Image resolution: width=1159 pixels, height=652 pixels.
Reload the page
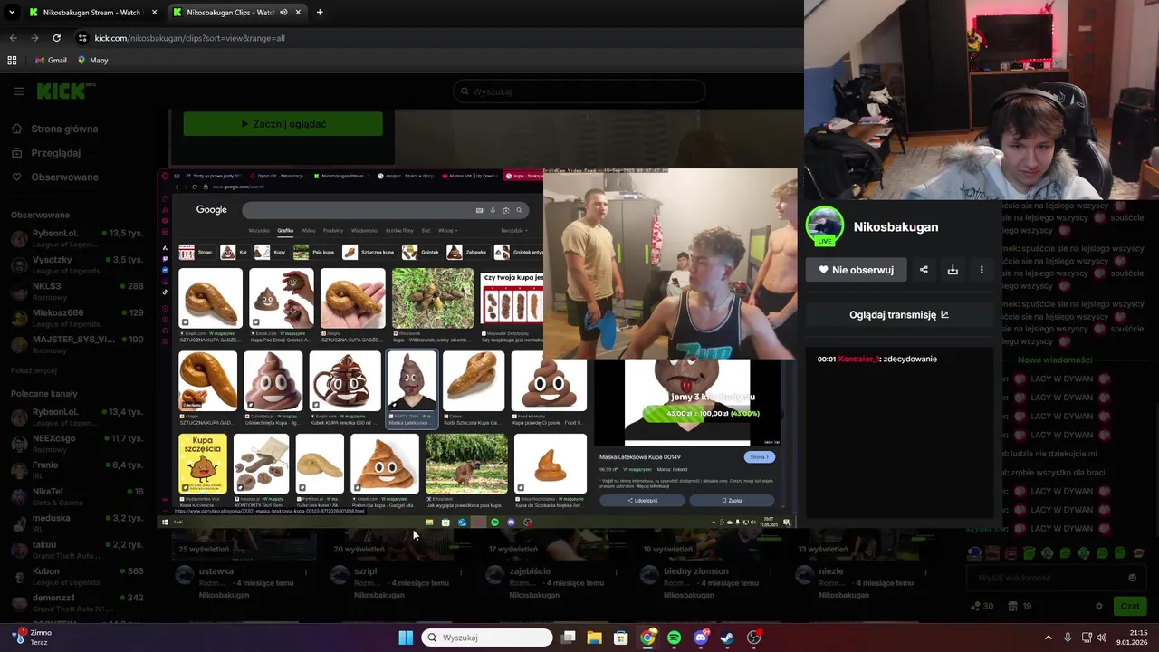tap(56, 38)
